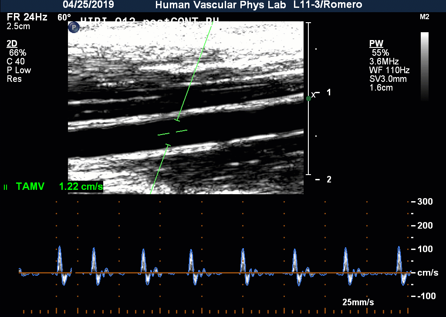Click the SV3.0mm sample volume setting
This screenshot has height=317, width=446.
pyautogui.click(x=388, y=79)
